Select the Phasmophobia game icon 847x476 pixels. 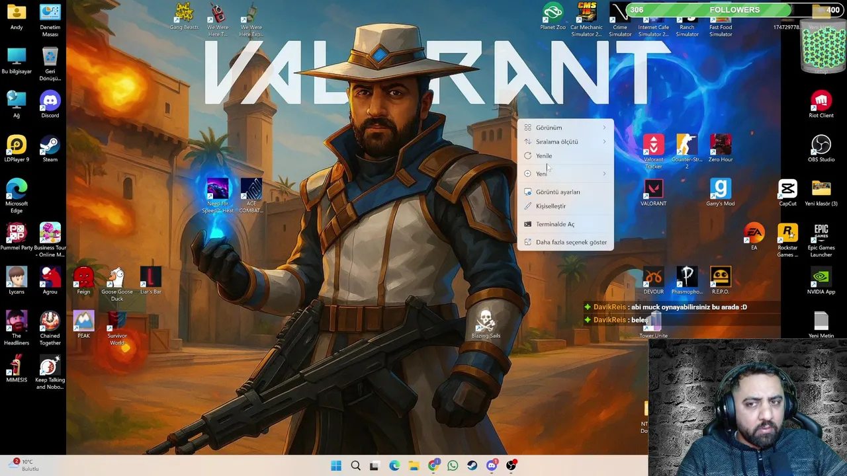coord(687,282)
